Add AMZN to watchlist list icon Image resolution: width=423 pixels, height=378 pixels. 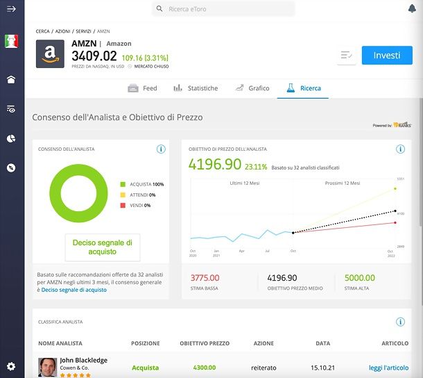[x=347, y=56]
